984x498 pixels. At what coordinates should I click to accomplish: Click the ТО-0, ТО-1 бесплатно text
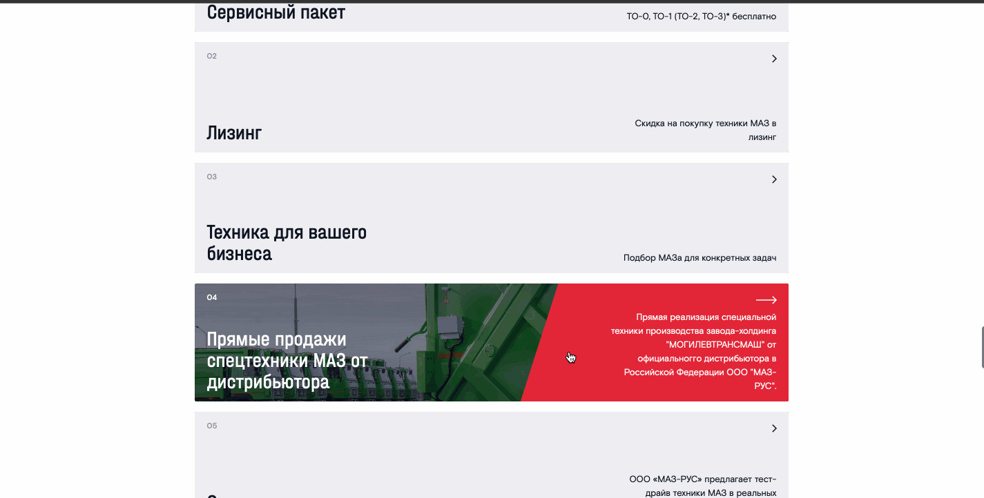(702, 17)
